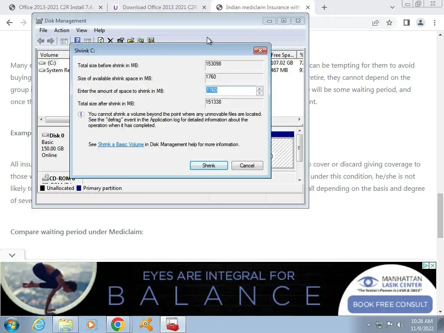Click the Explore magnifier icon in the toolbar
Screen dimensions: 444x333
tap(141, 40)
